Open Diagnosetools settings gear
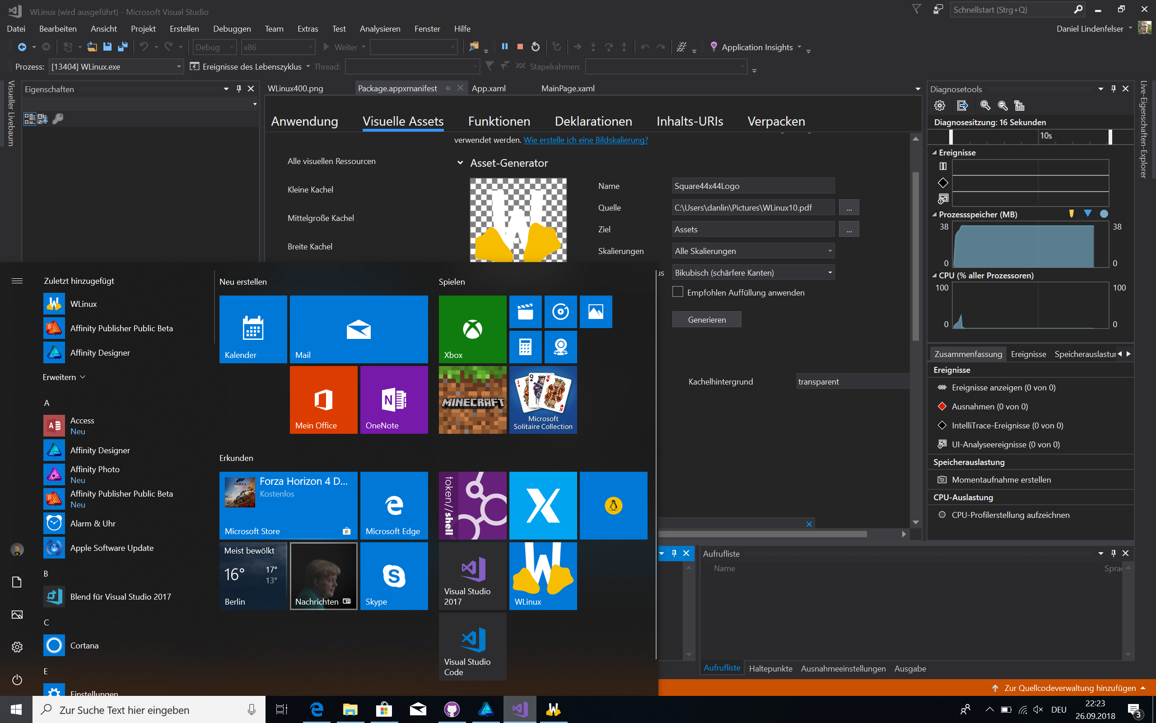This screenshot has width=1156, height=723. click(x=940, y=106)
